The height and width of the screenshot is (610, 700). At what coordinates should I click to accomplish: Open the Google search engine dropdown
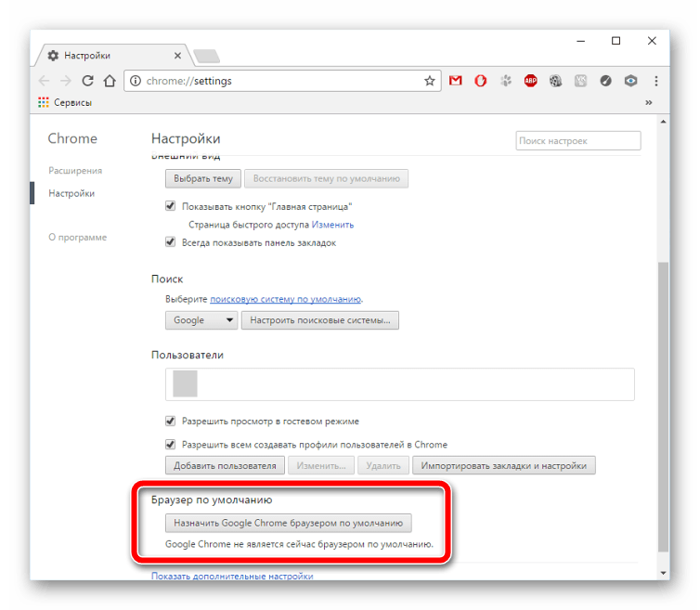pyautogui.click(x=201, y=320)
